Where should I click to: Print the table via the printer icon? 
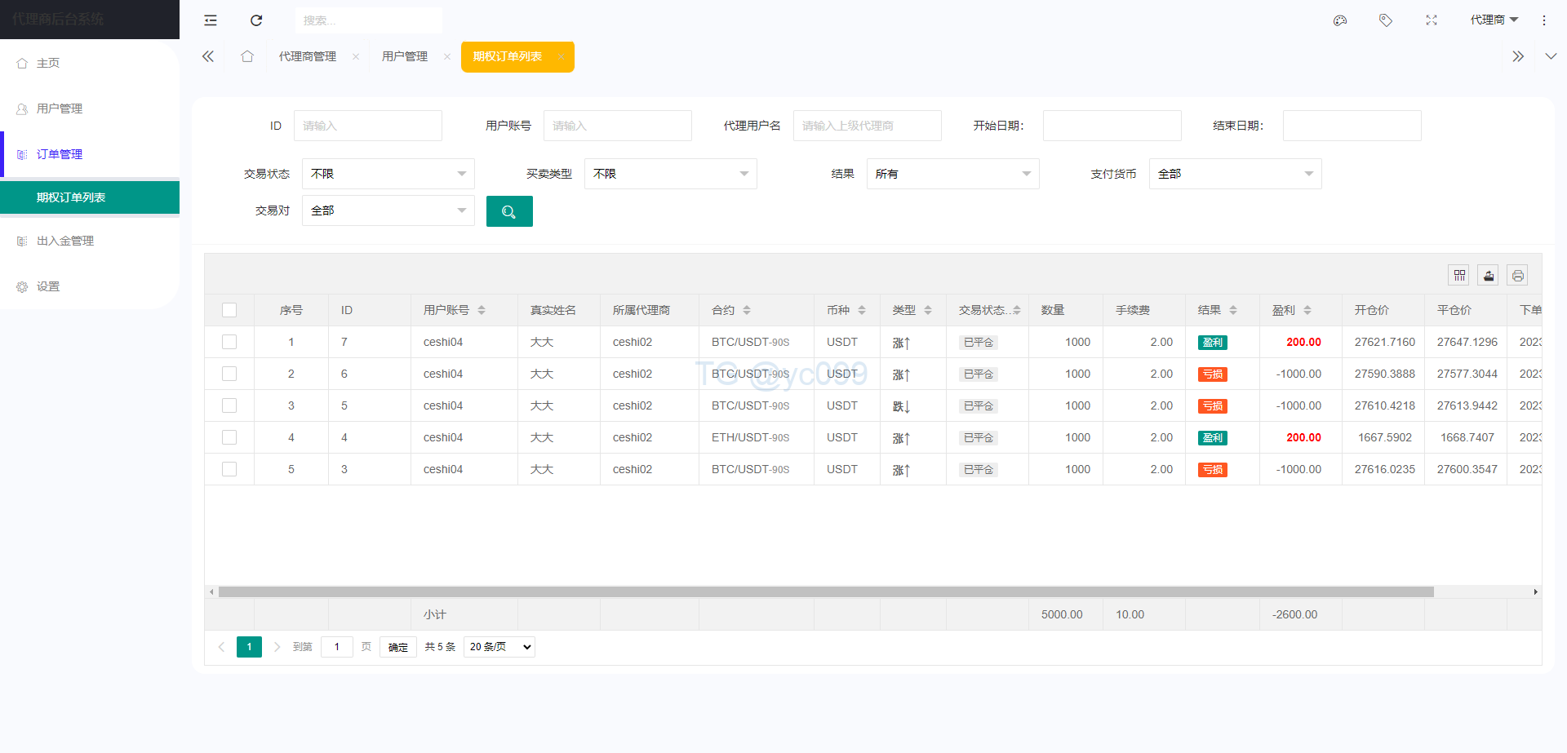tap(1517, 275)
